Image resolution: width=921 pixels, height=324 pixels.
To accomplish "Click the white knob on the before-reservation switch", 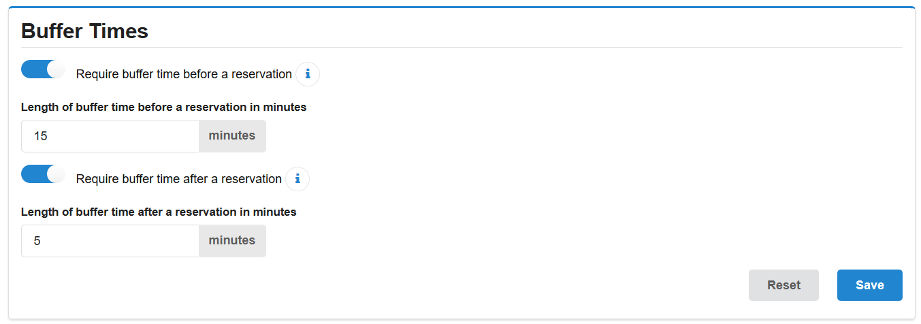I will [x=56, y=69].
